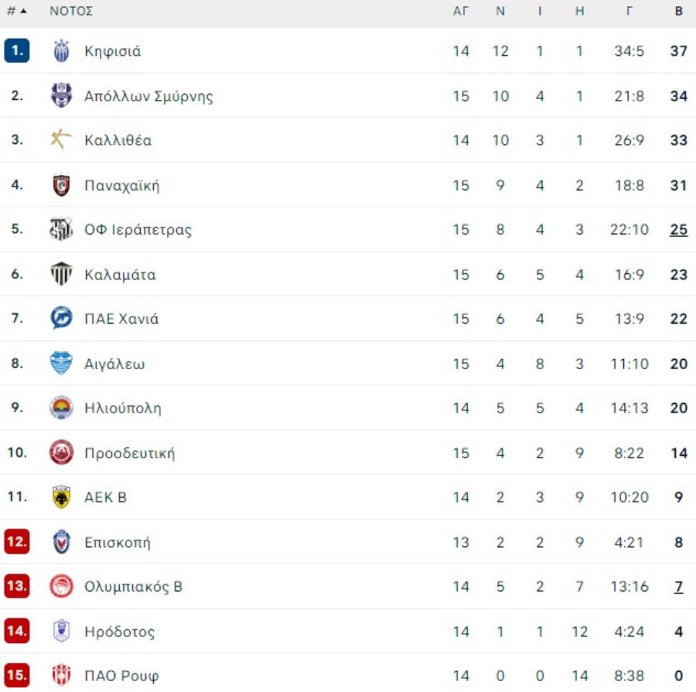696x692 pixels.
Task: Open the Ηλιούπολη team name link
Action: [123, 408]
